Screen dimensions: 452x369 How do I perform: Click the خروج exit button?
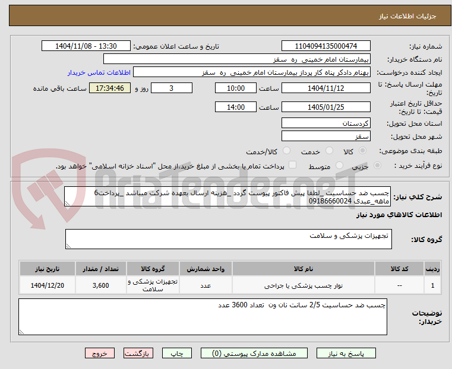click(100, 353)
